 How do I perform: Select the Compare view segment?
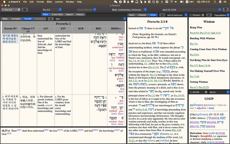16,19
